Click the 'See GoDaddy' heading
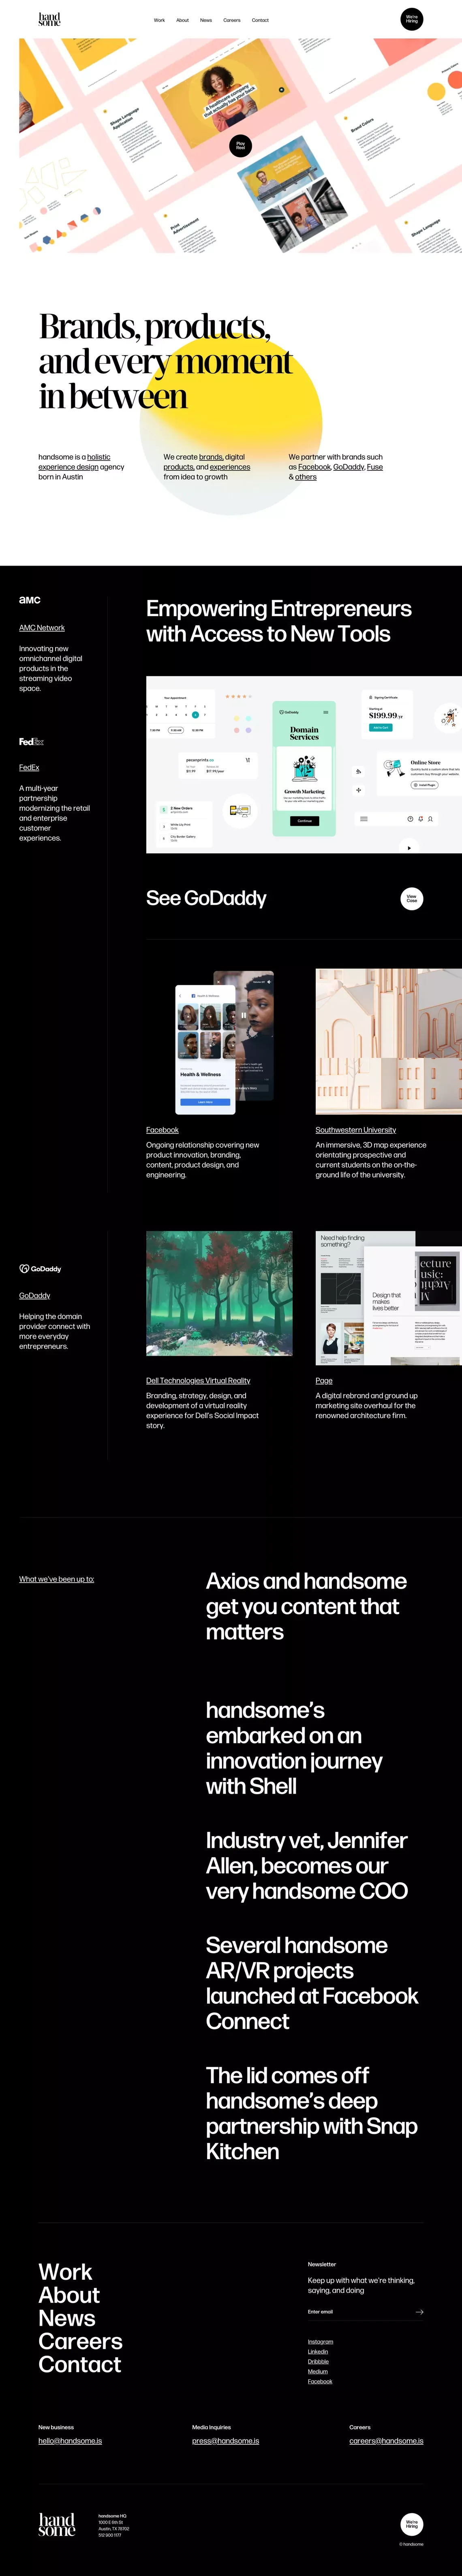Viewport: 462px width, 2576px height. [206, 898]
